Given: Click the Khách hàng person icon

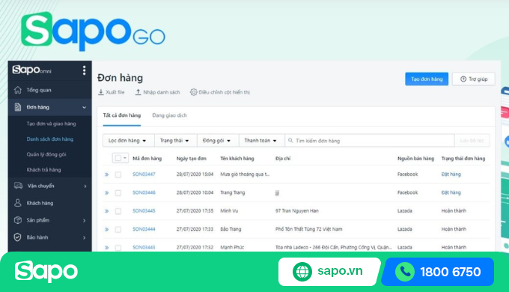Looking at the screenshot, I should (x=18, y=203).
